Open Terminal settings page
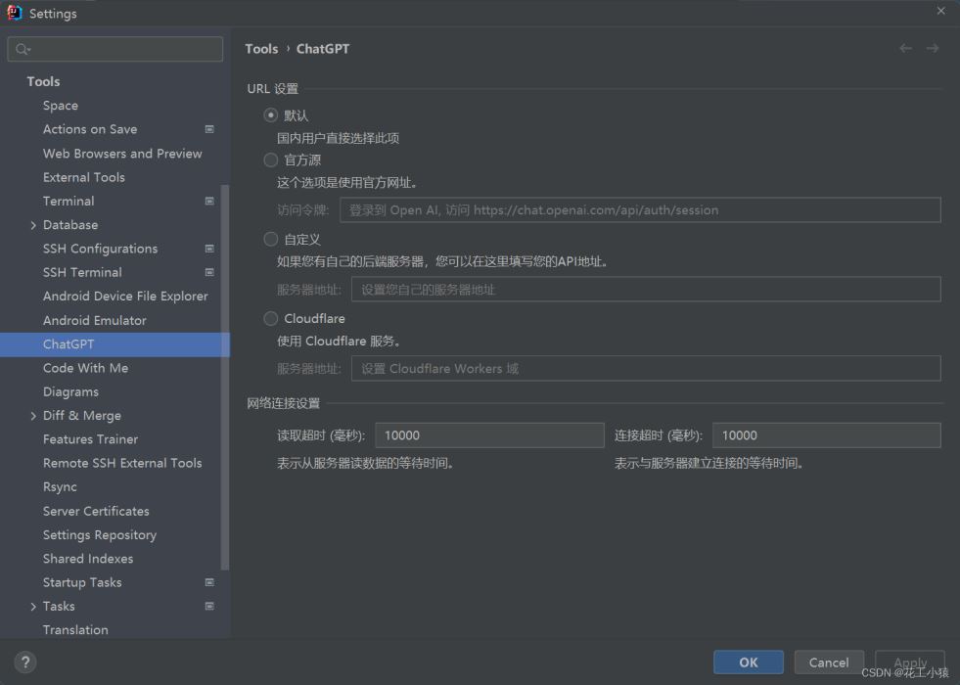 (x=69, y=201)
